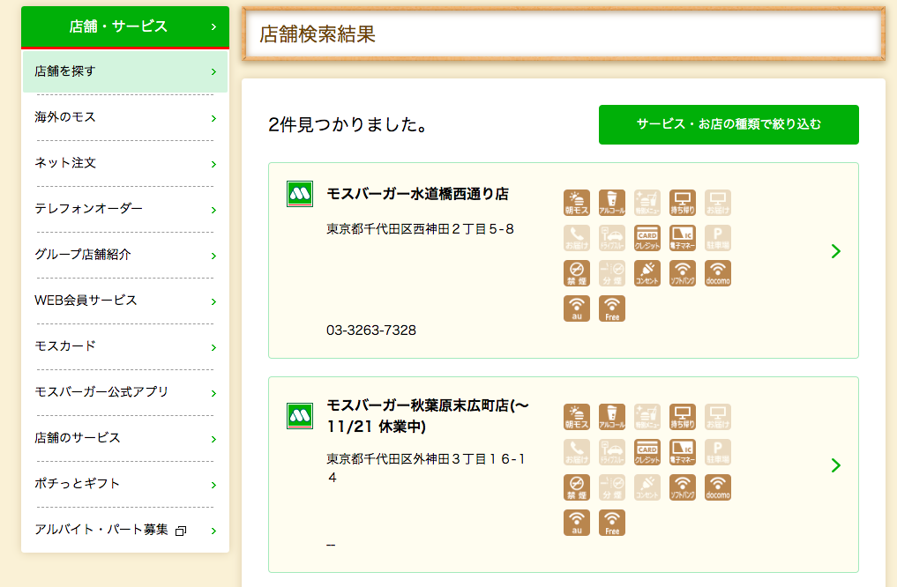The image size is (897, 587).
Task: Click the コンセント plug icon for 水道橋西通り店
Action: [x=647, y=273]
